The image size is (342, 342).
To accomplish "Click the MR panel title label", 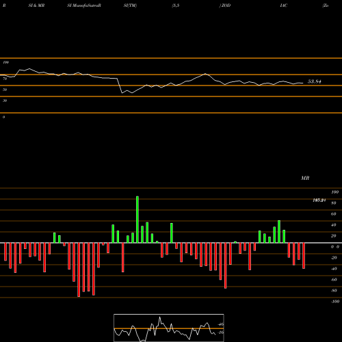I will click(305, 178).
